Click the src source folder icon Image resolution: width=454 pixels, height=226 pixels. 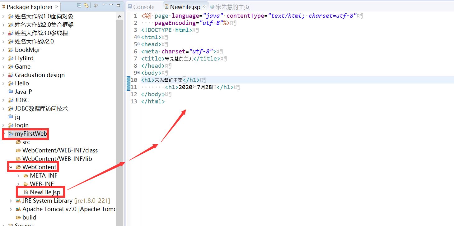18,142
